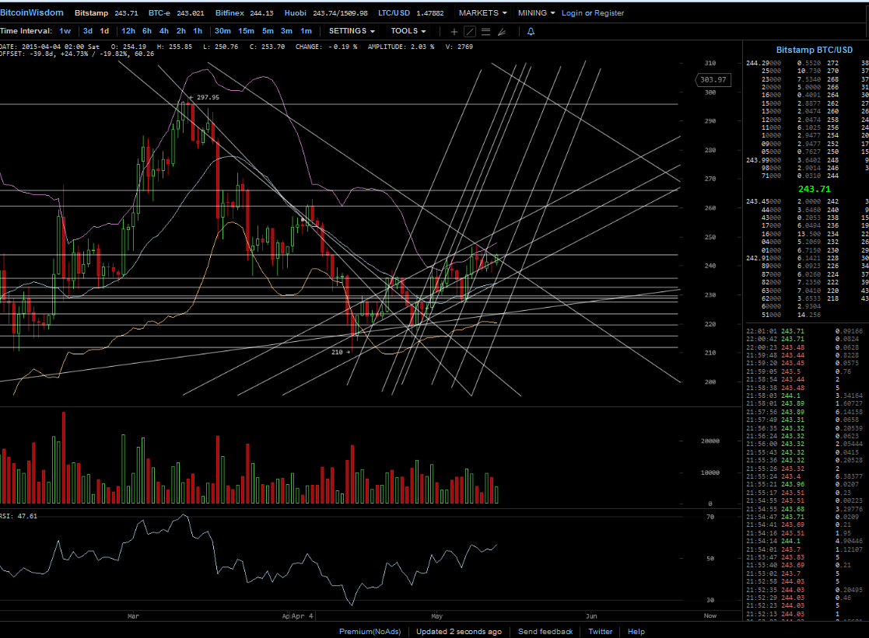
Task: Set time interval to 30m
Action: point(223,31)
